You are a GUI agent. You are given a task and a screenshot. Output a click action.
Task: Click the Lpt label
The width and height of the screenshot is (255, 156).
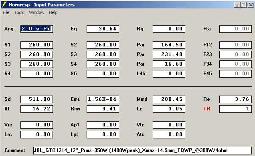[74, 134]
